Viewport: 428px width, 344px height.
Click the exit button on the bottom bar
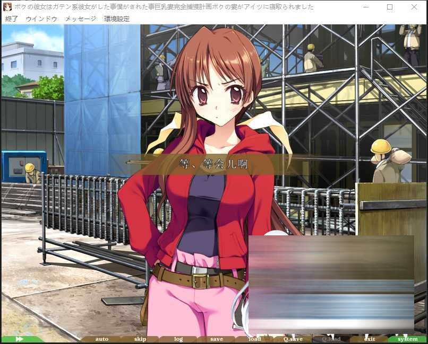coord(369,339)
